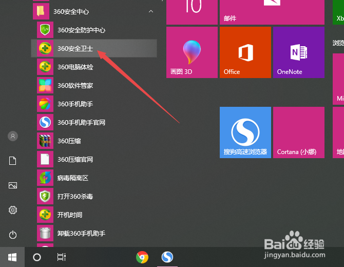This screenshot has width=344, height=267.
Task: Click the 360电脑体检 icon
Action: point(45,67)
